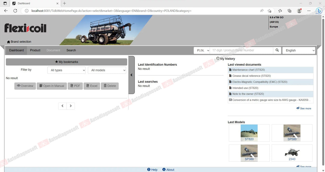Open the tab actions menu icon

(5, 3)
